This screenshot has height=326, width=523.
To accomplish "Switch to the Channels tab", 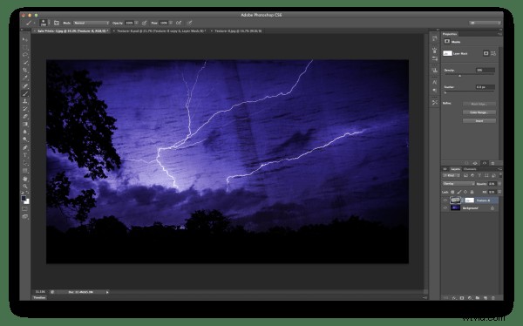I will (470, 169).
